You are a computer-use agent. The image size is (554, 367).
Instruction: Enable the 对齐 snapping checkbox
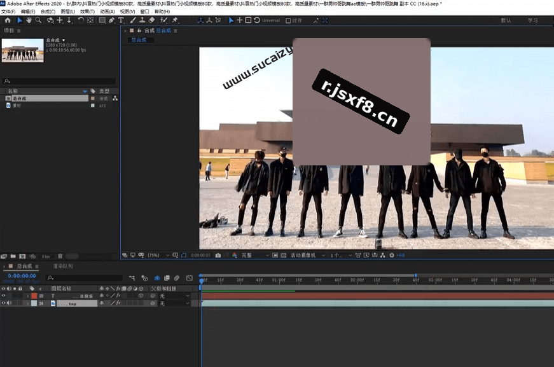(x=288, y=20)
